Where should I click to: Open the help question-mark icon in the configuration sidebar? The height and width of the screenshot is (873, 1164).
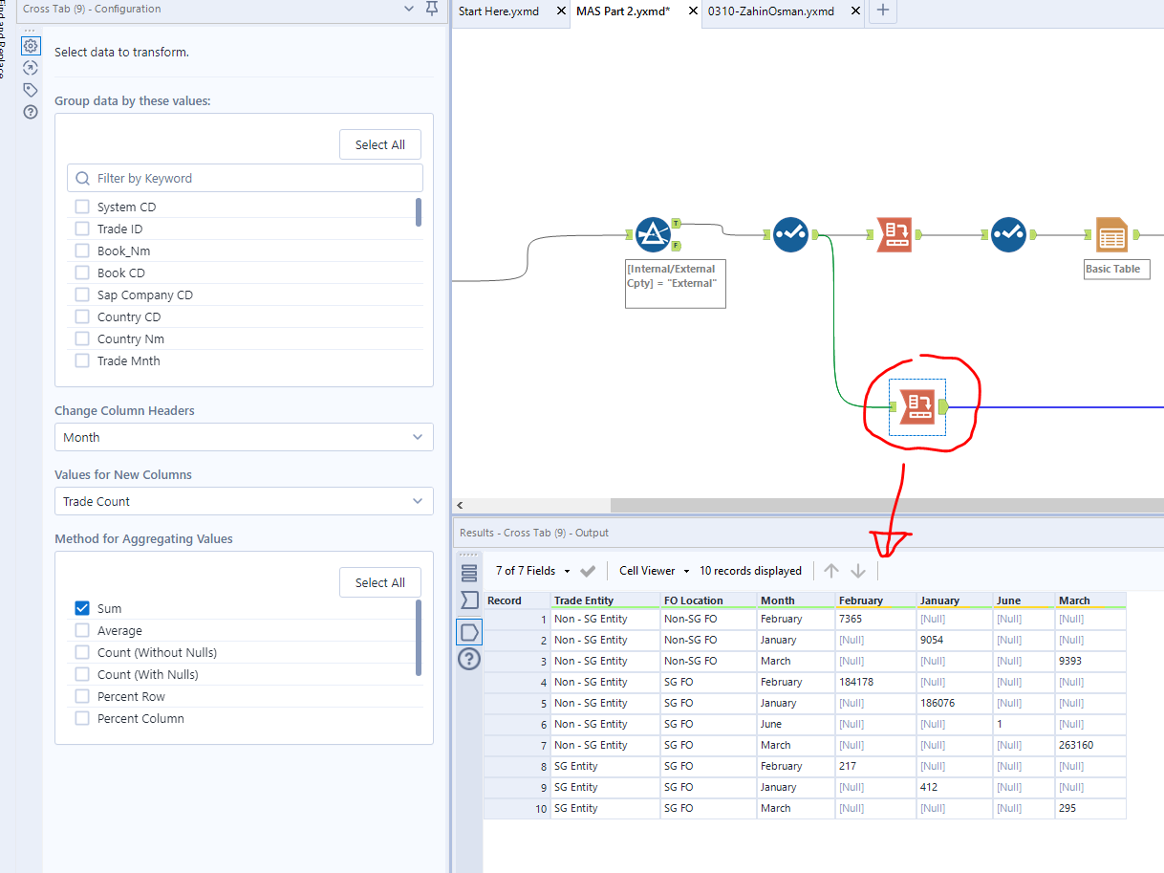point(30,112)
